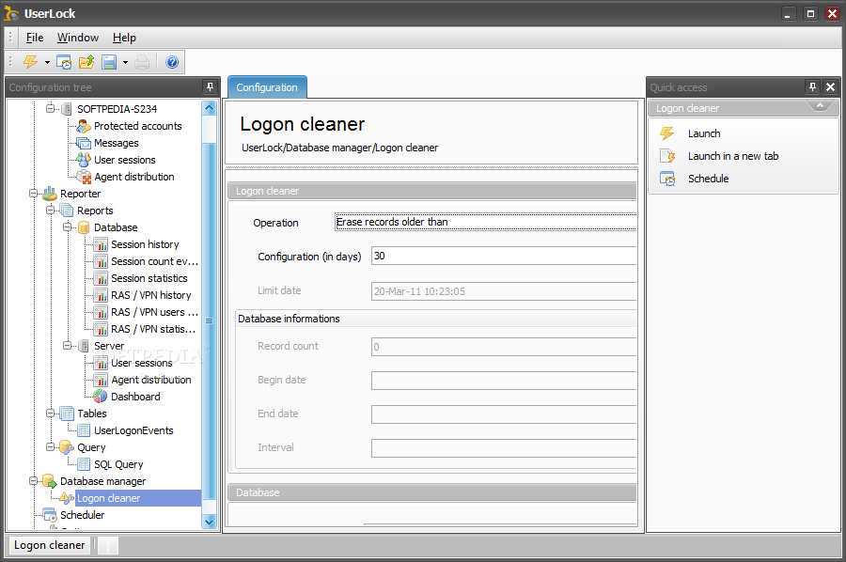Click the Open folder toolbar icon
This screenshot has width=846, height=562.
[86, 63]
